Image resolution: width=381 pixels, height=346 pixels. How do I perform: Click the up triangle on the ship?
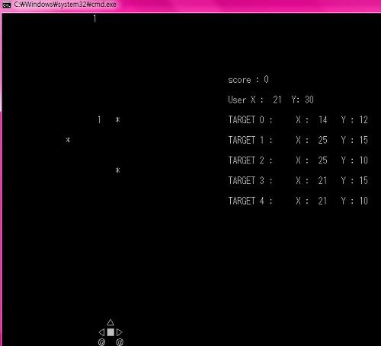tap(110, 322)
